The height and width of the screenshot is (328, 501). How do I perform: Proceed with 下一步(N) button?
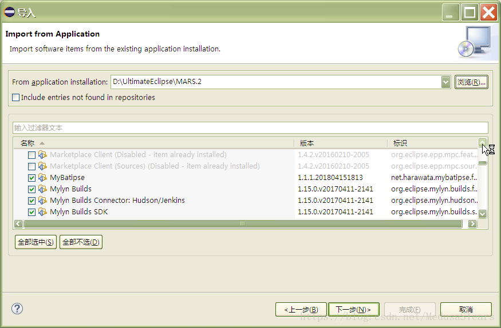pos(354,310)
